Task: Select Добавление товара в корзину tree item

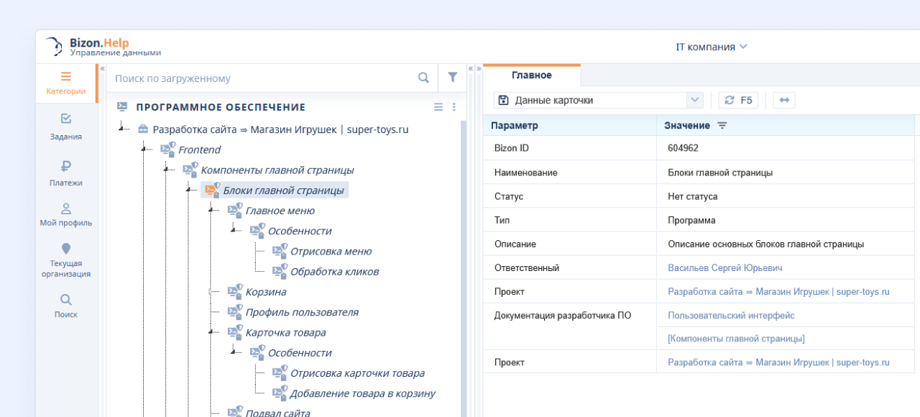Action: (363, 393)
